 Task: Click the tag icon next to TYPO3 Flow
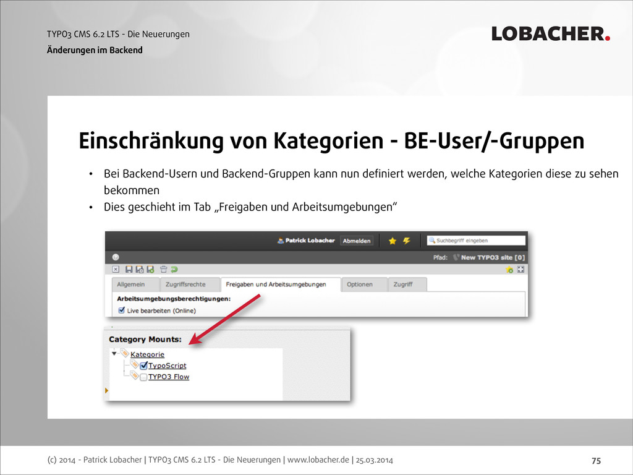(x=134, y=375)
